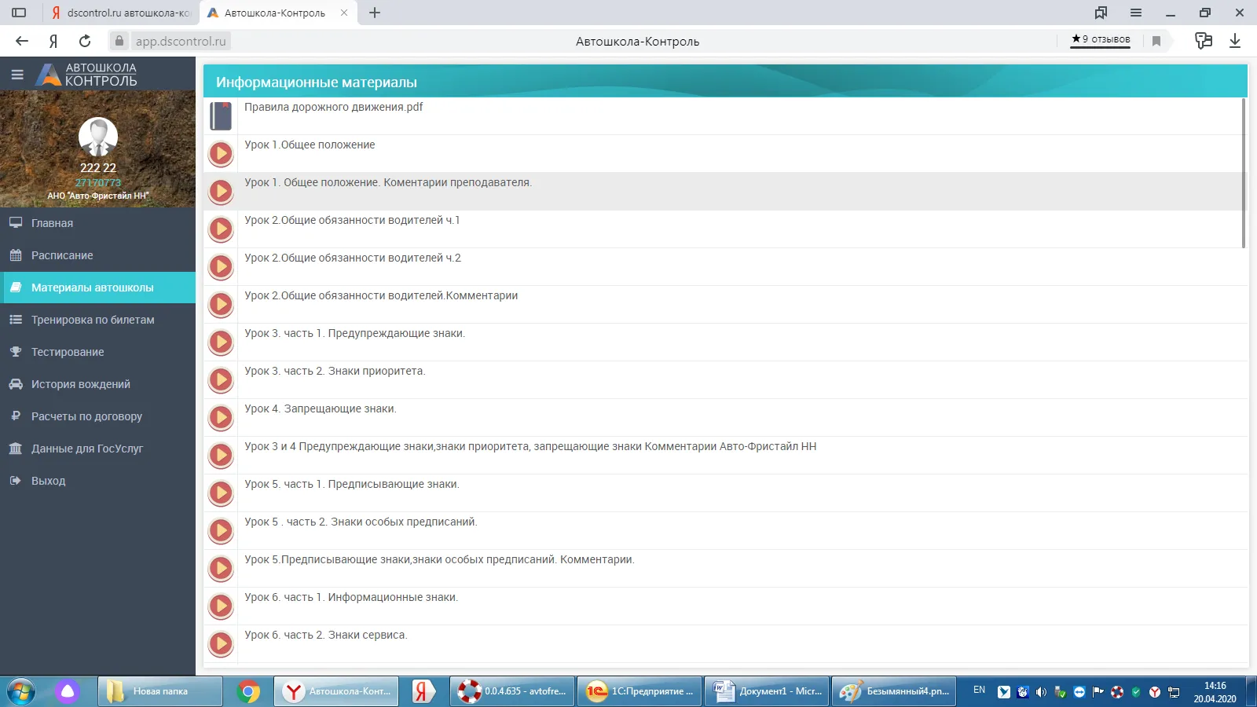Open the PDF book icon for Правила дорожного движения
This screenshot has width=1257, height=707.
[x=221, y=116]
